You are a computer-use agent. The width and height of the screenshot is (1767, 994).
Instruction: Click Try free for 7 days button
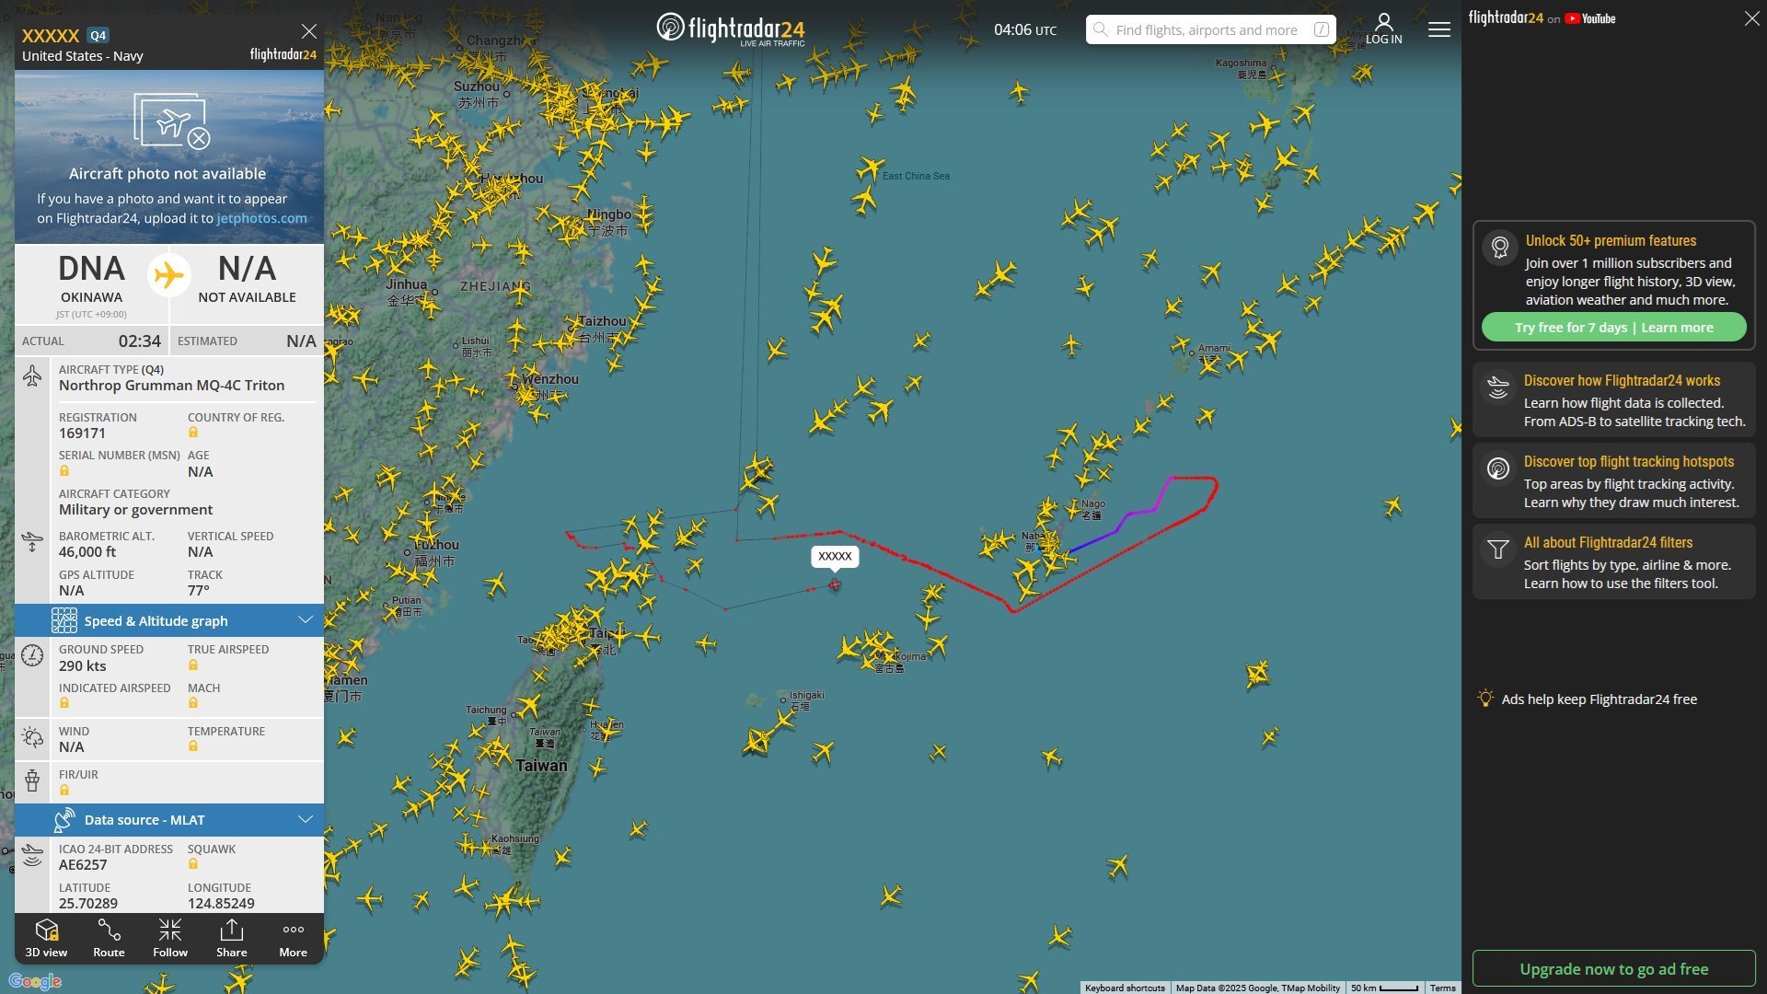point(1613,327)
